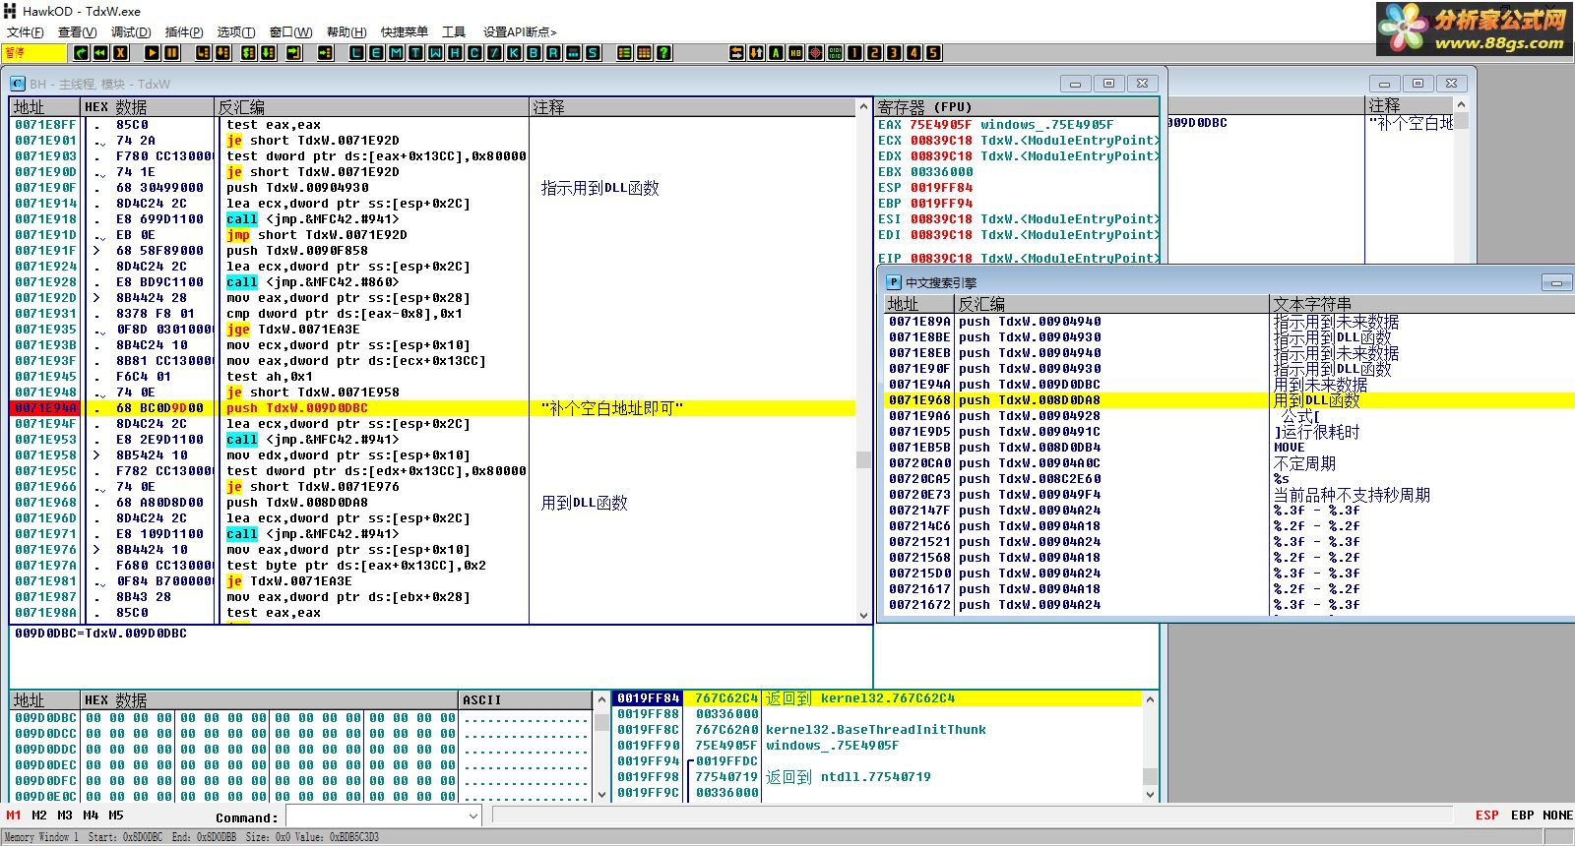Open the Log window via L icon
Image resolution: width=1575 pixels, height=846 pixels.
356,53
